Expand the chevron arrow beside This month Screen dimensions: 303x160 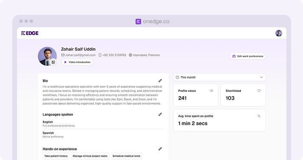click(261, 77)
